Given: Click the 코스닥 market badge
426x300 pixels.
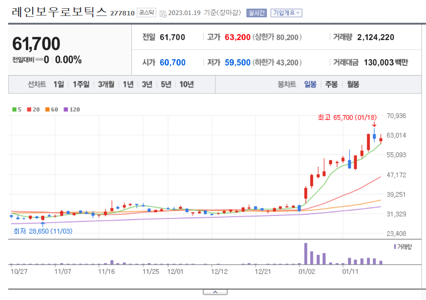Looking at the screenshot, I should (146, 12).
